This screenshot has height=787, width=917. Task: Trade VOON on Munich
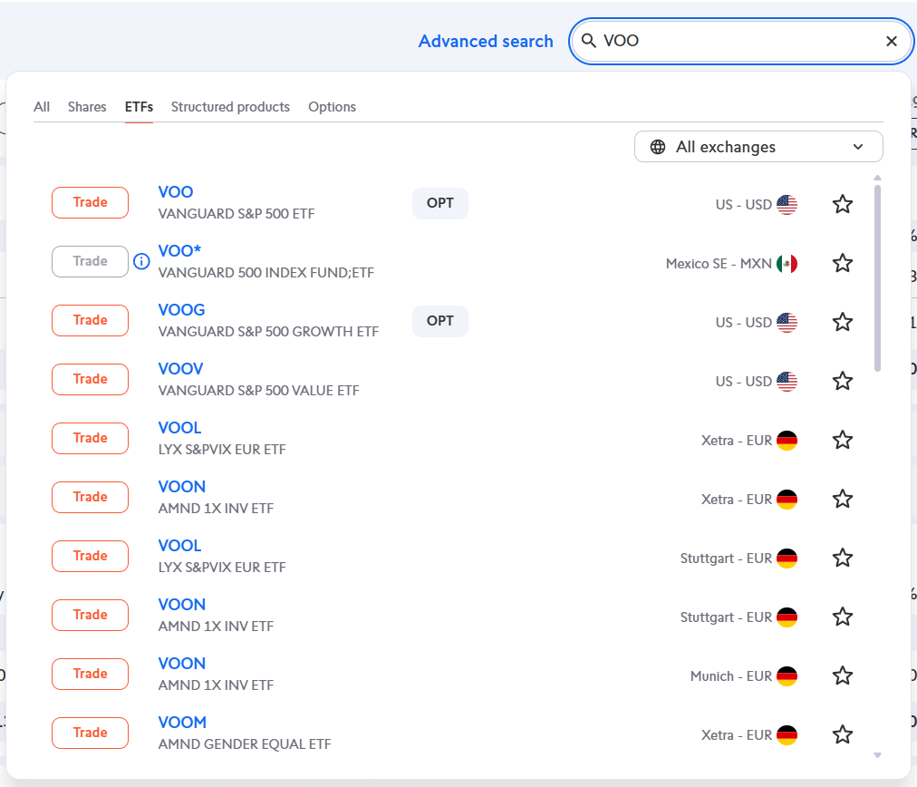[90, 674]
